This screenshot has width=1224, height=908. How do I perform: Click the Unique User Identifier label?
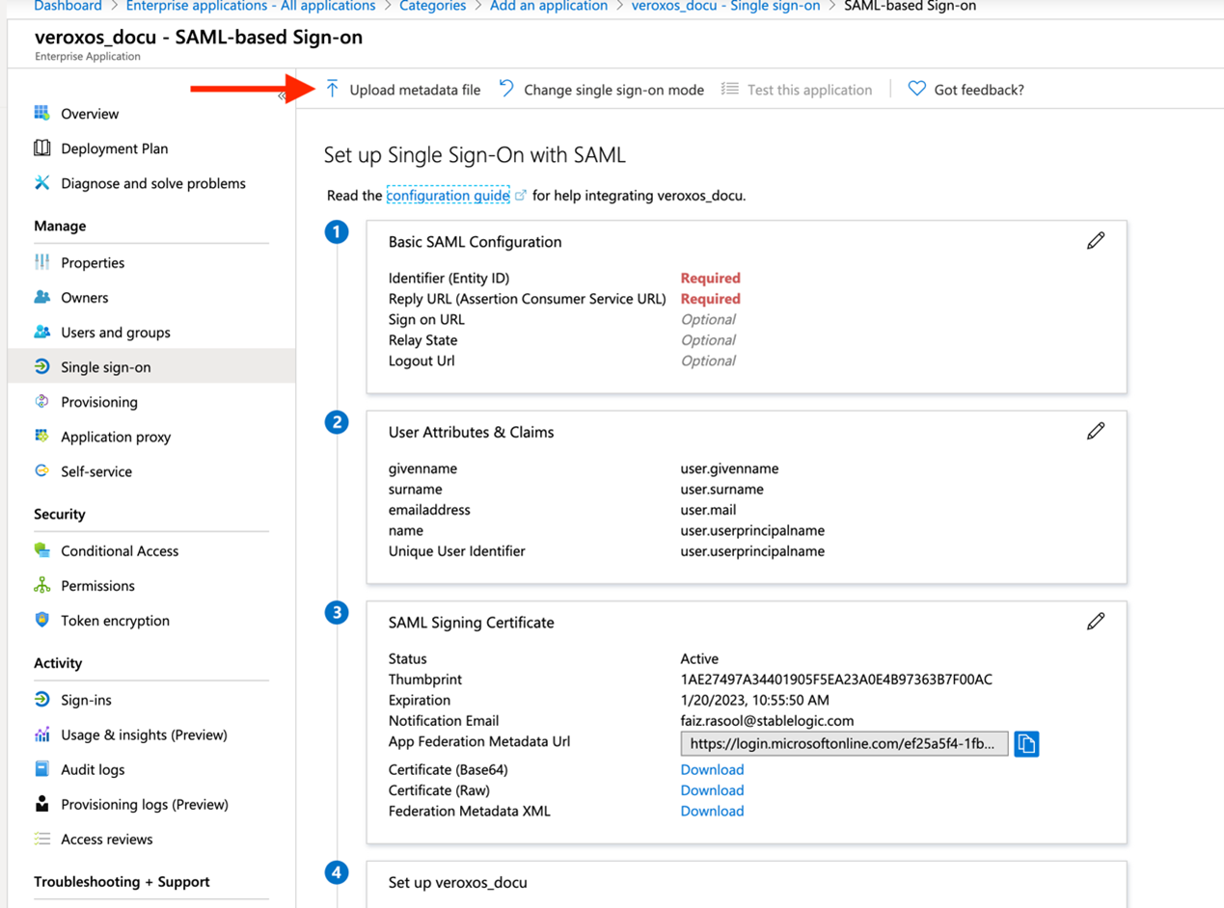(x=457, y=551)
